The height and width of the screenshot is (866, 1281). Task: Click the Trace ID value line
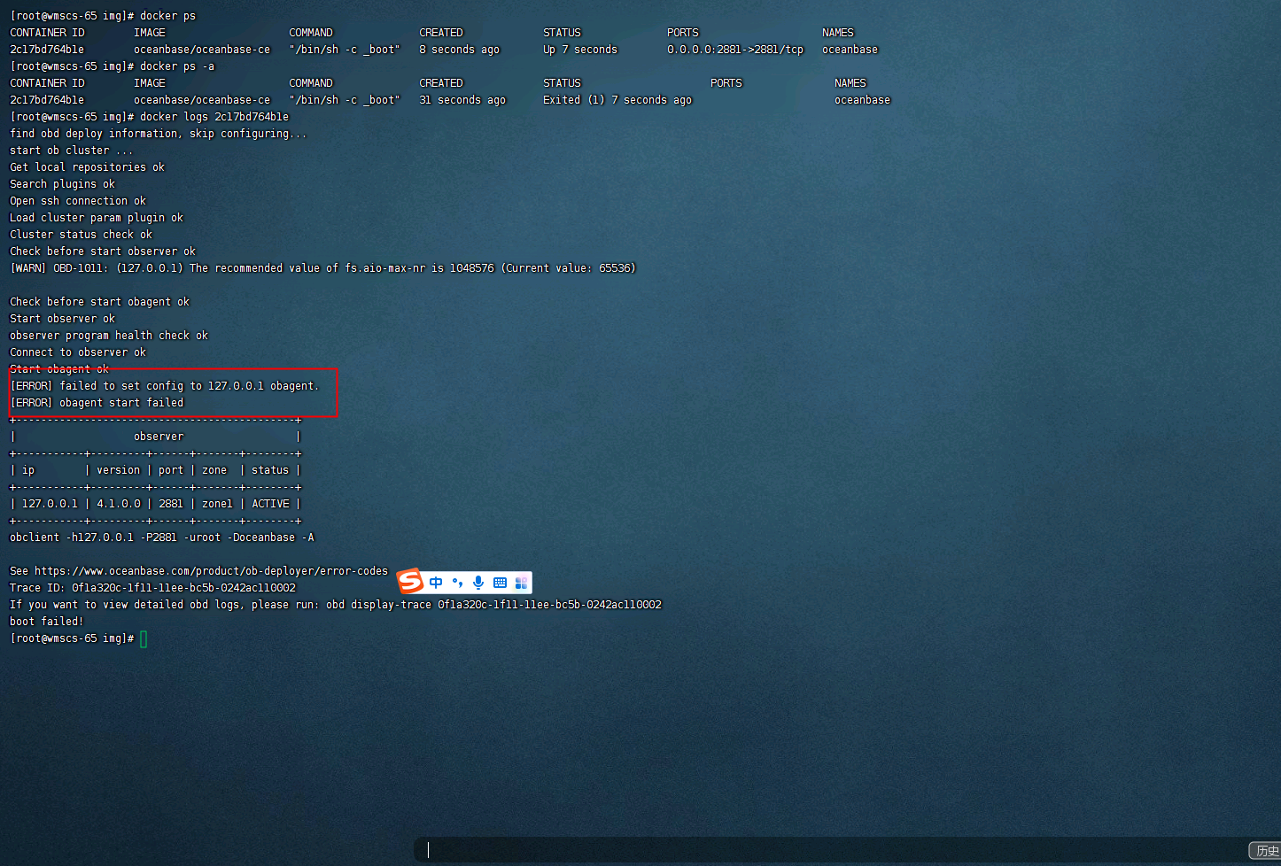(x=153, y=588)
